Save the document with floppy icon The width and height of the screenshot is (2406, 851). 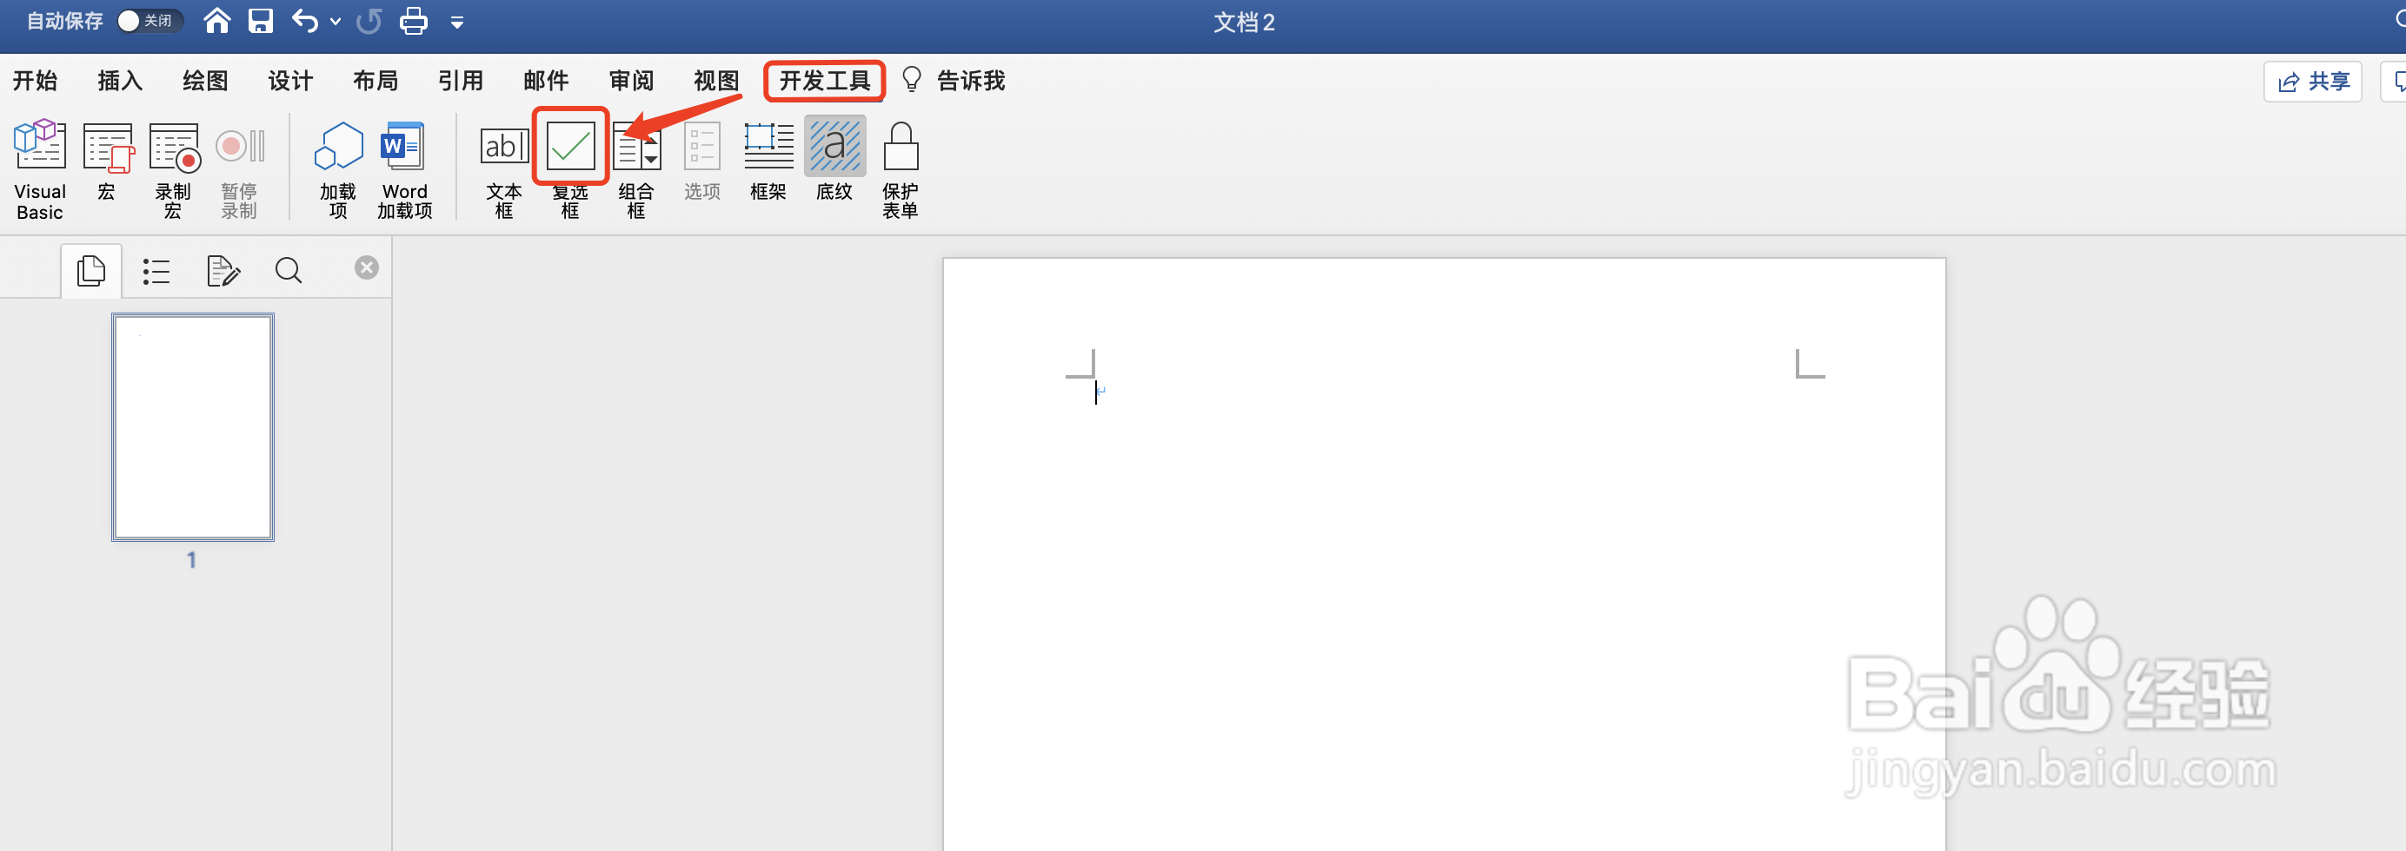pos(261,21)
